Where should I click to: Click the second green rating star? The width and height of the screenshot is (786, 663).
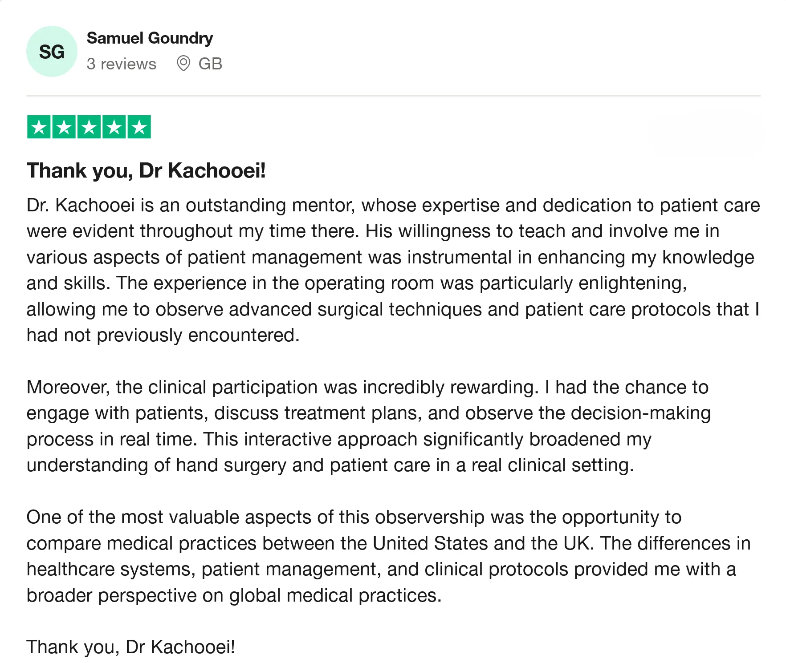pyautogui.click(x=64, y=127)
